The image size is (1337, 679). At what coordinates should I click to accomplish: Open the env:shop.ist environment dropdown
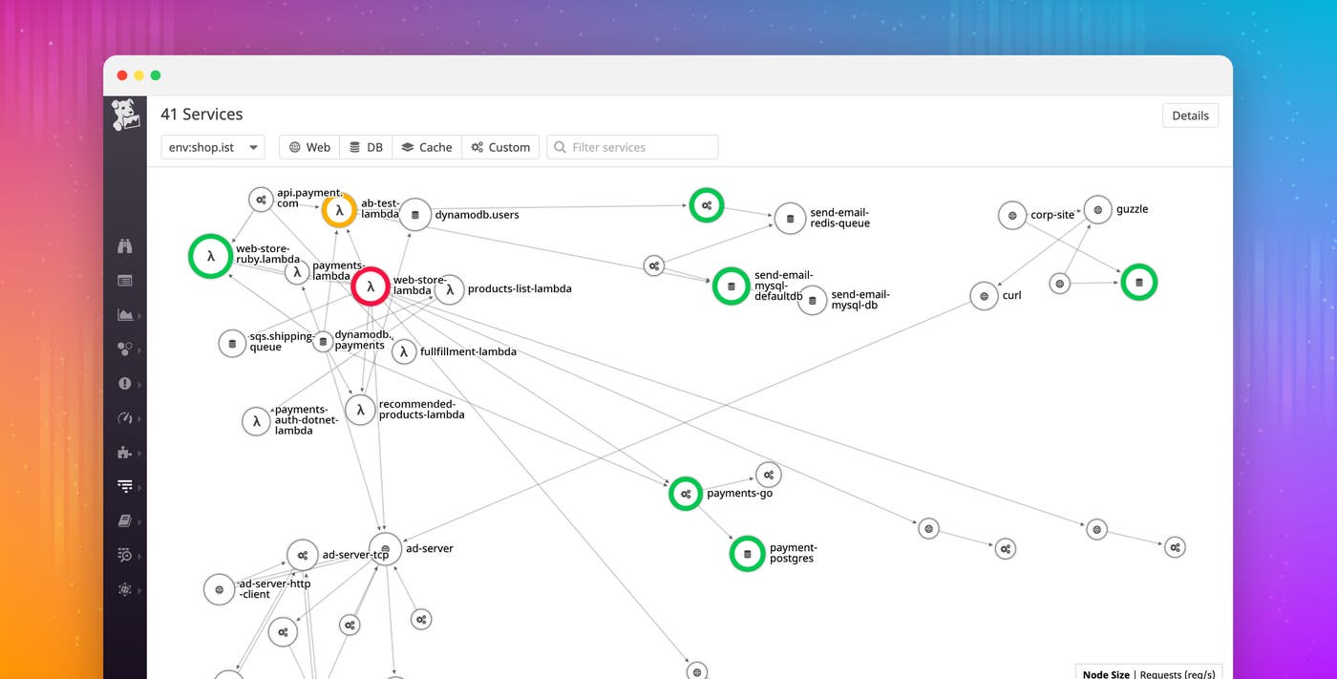pyautogui.click(x=212, y=147)
